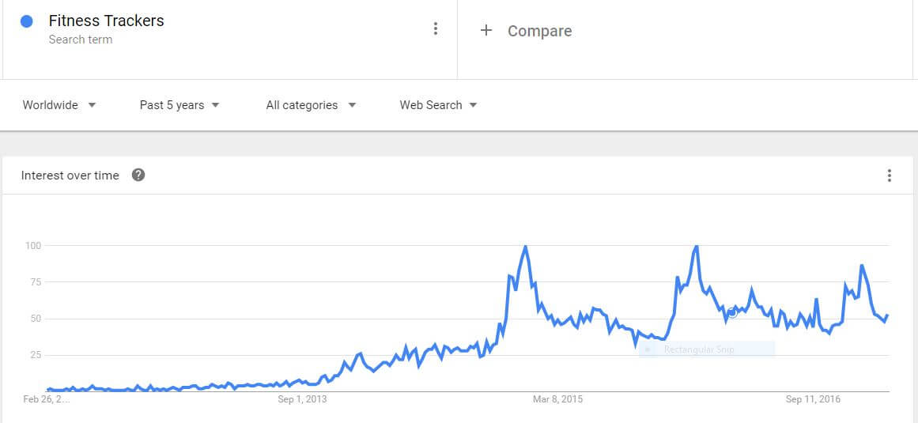Click the 100 value on the y-axis
The image size is (918, 423).
coord(32,245)
